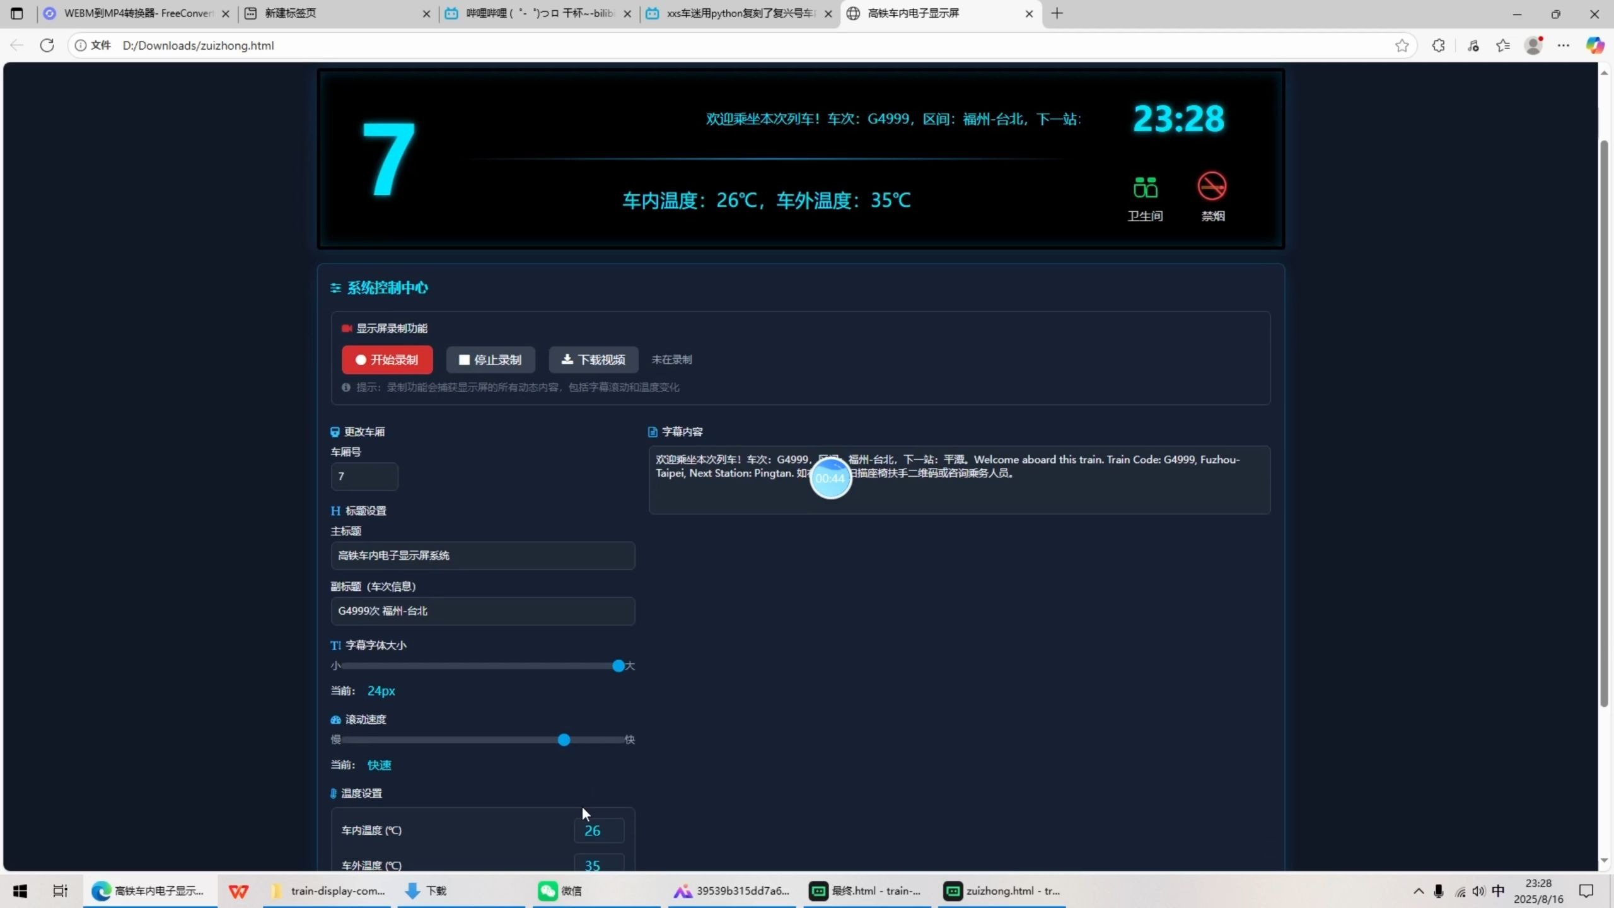Click the scrolling text 车内温度：26℃，车外温度：35℃
This screenshot has width=1614, height=908.
(x=767, y=201)
